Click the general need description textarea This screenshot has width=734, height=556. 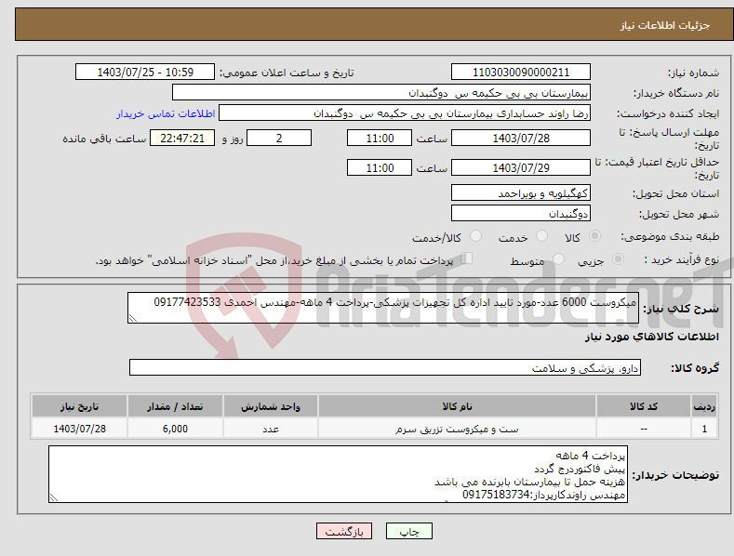point(383,308)
